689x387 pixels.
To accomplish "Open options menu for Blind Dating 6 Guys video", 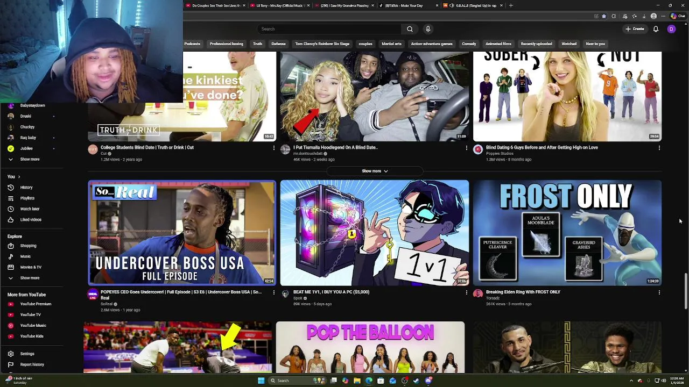I will tap(659, 148).
